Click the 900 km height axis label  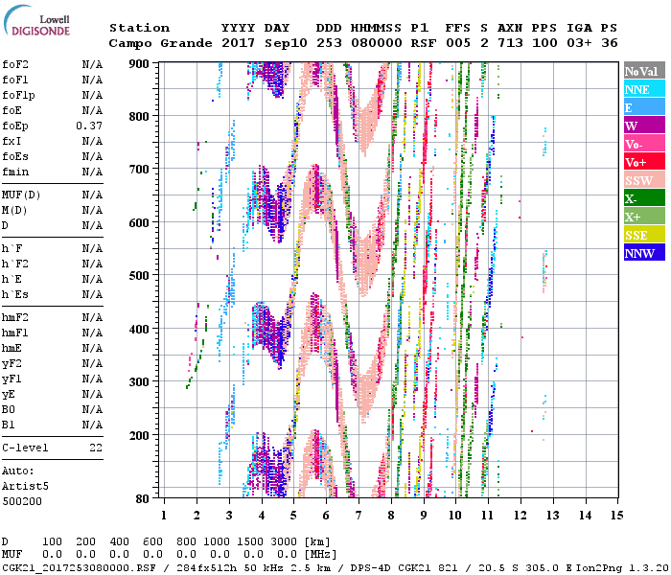tap(139, 64)
